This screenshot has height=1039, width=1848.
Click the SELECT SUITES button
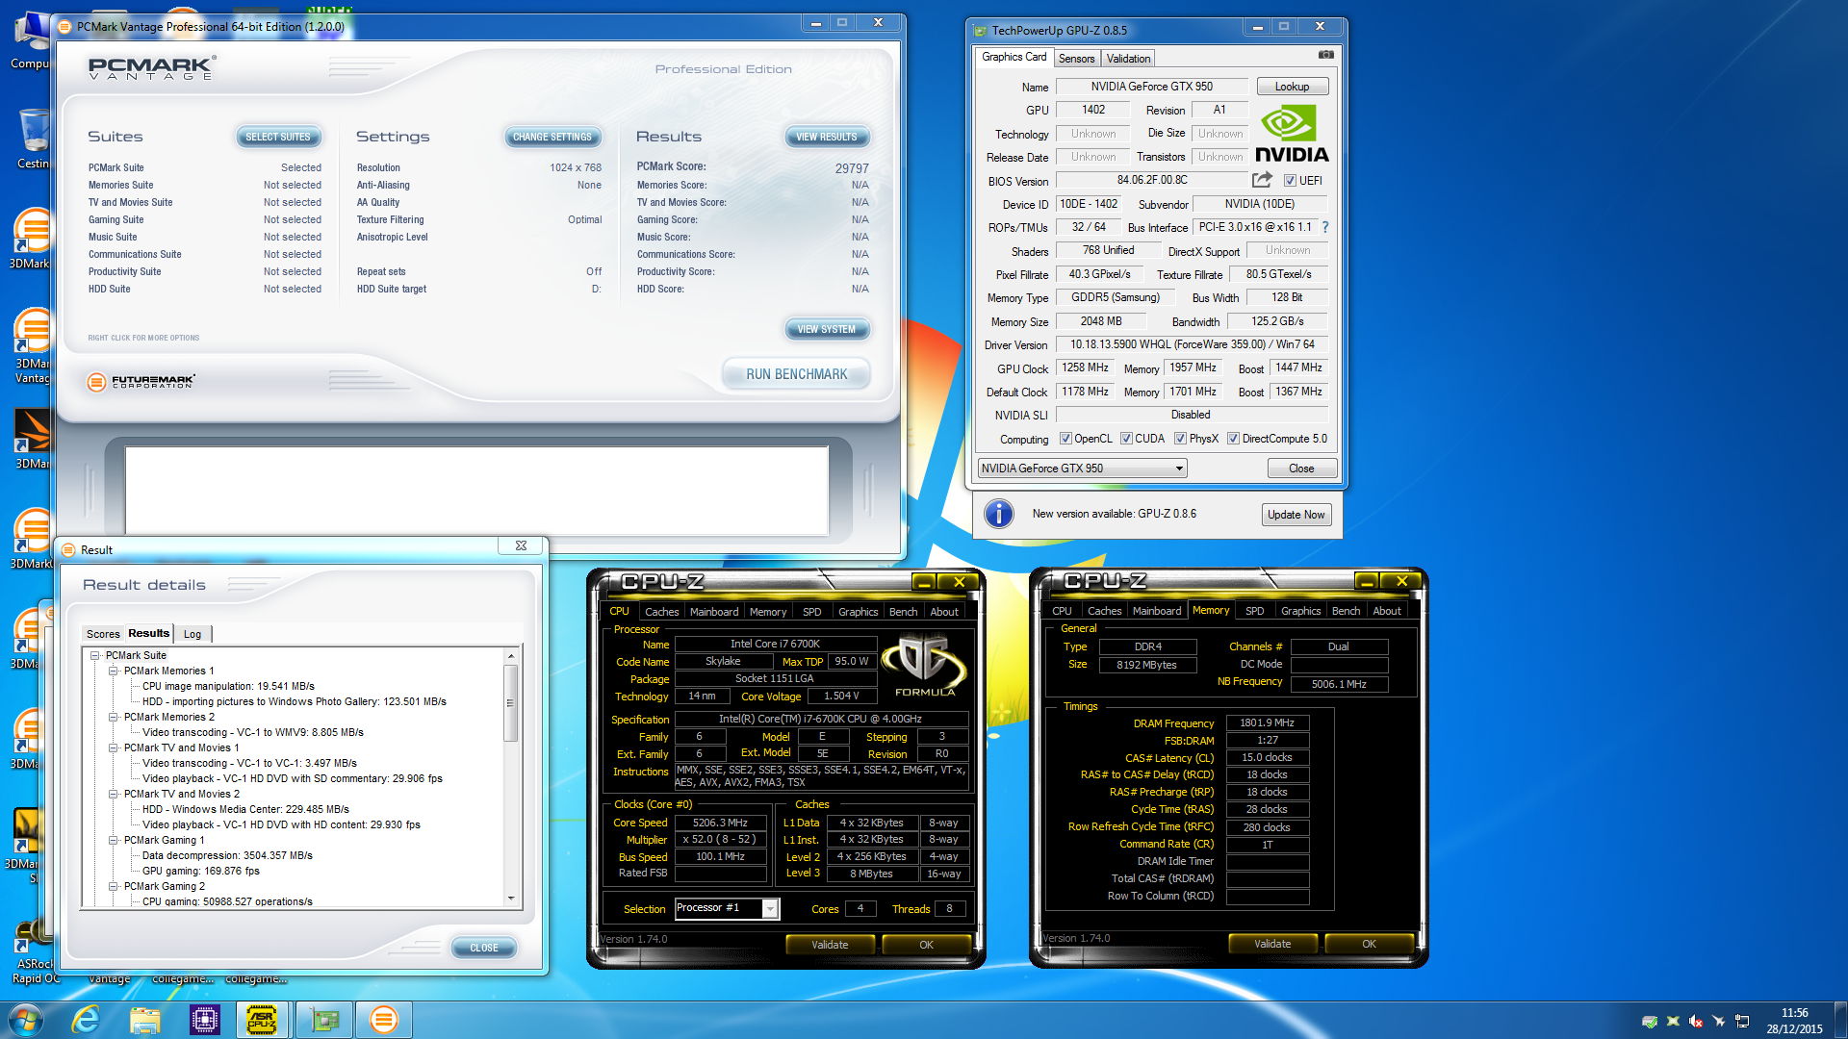[x=278, y=138]
